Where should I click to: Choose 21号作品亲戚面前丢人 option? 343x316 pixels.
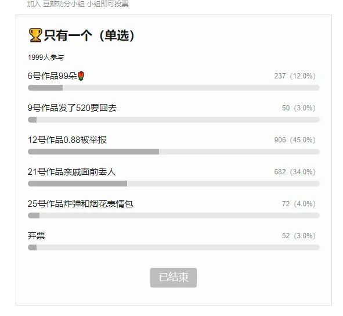point(71,172)
